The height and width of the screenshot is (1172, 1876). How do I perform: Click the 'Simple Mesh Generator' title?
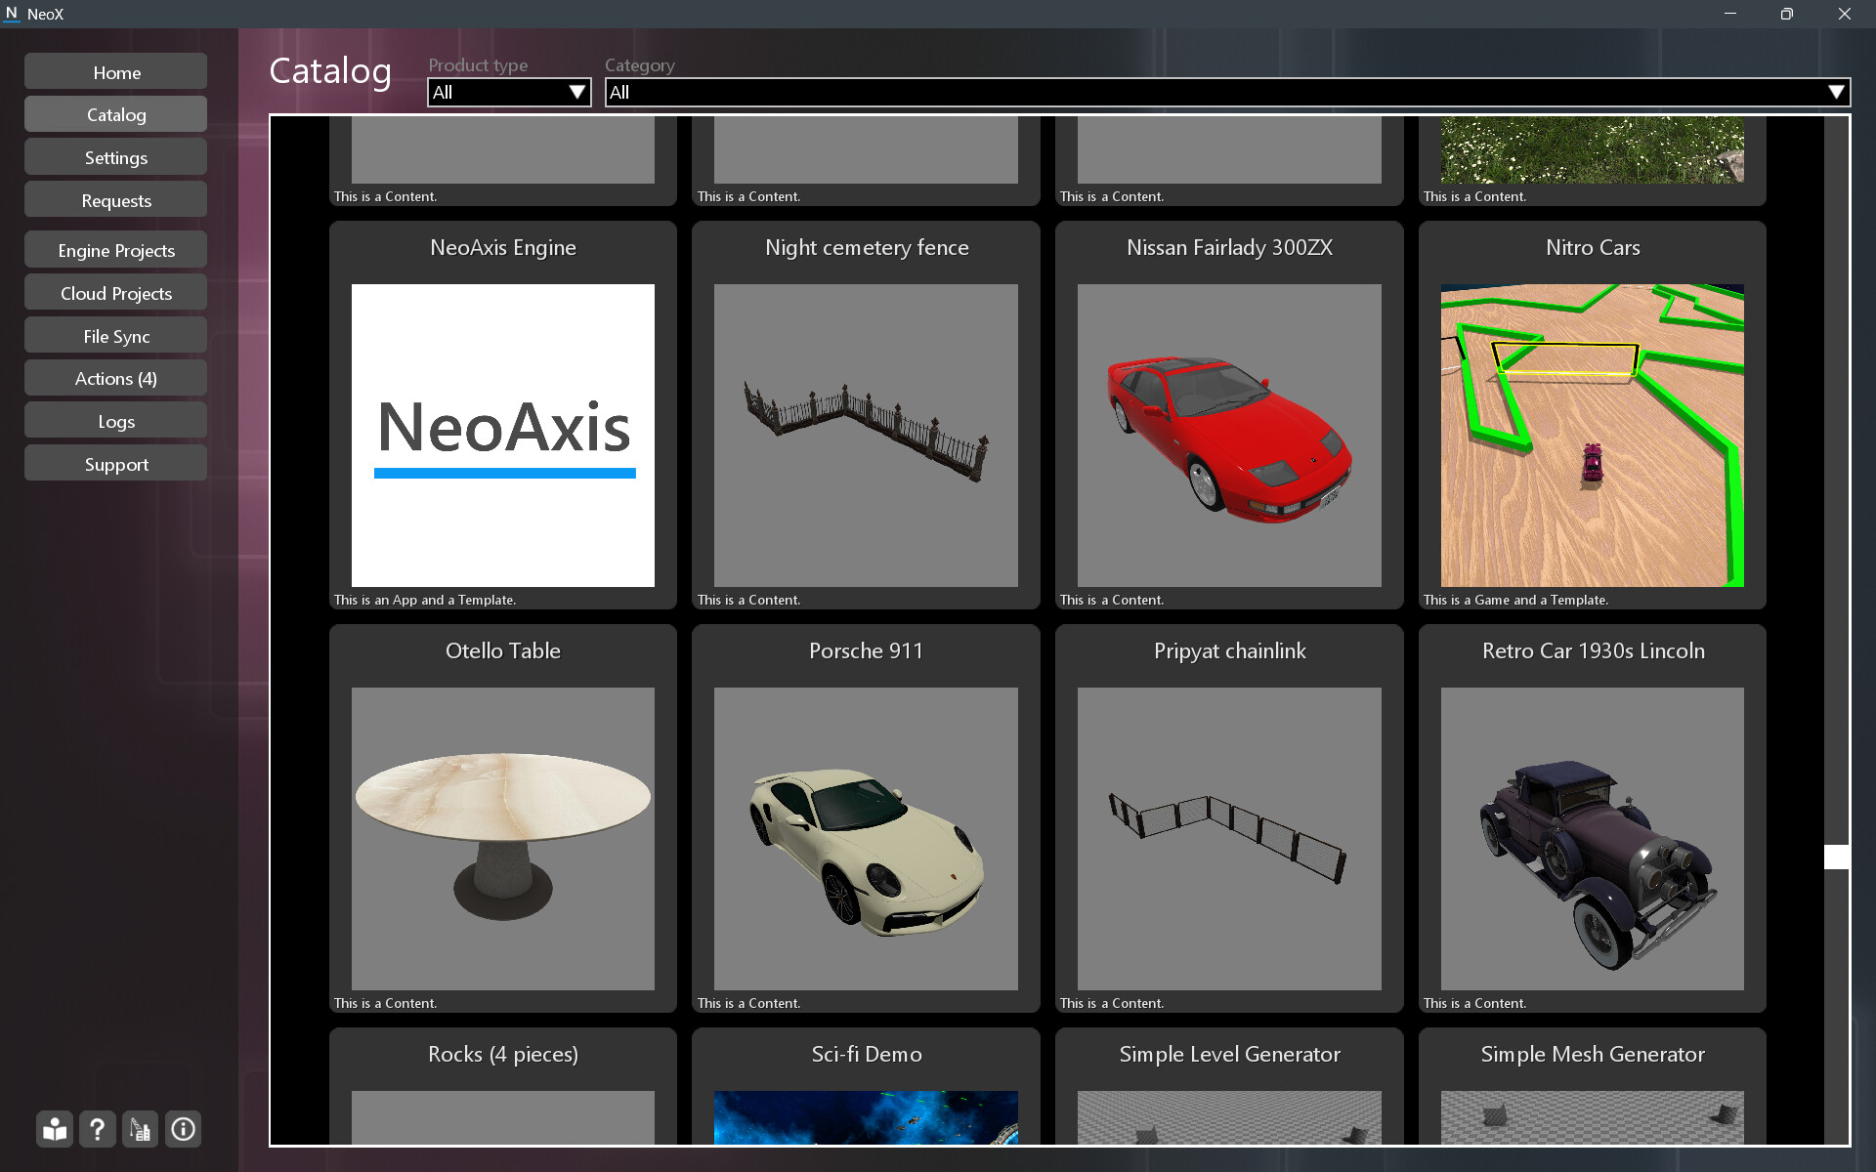[1593, 1055]
